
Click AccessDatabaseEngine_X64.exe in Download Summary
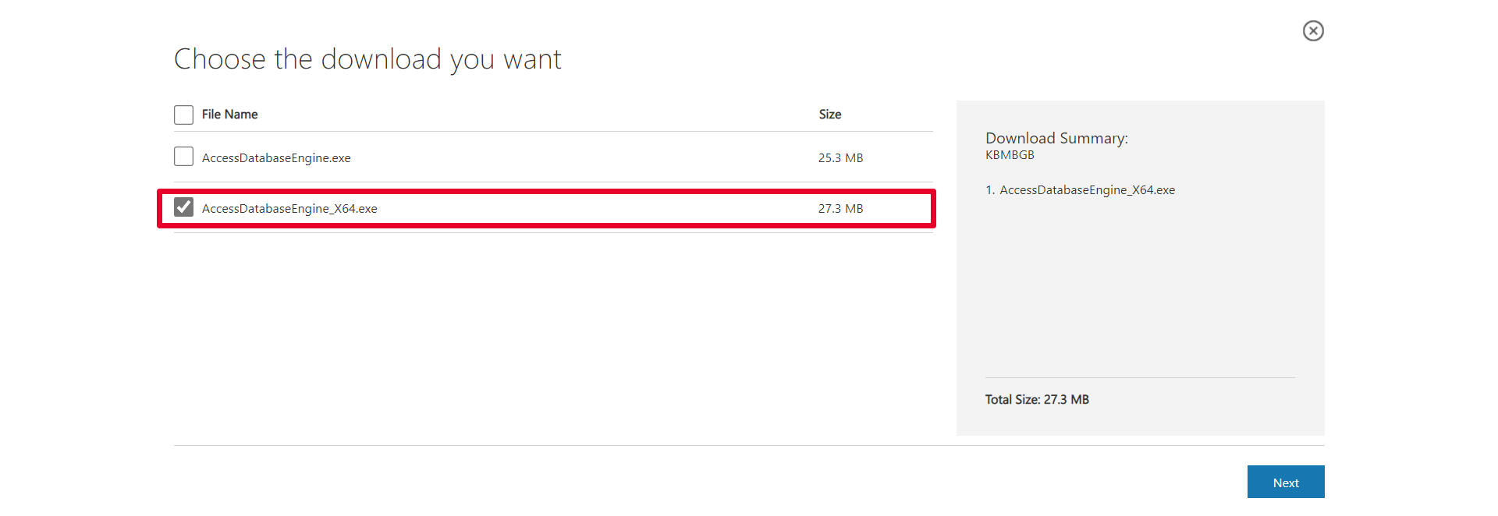click(x=1087, y=189)
